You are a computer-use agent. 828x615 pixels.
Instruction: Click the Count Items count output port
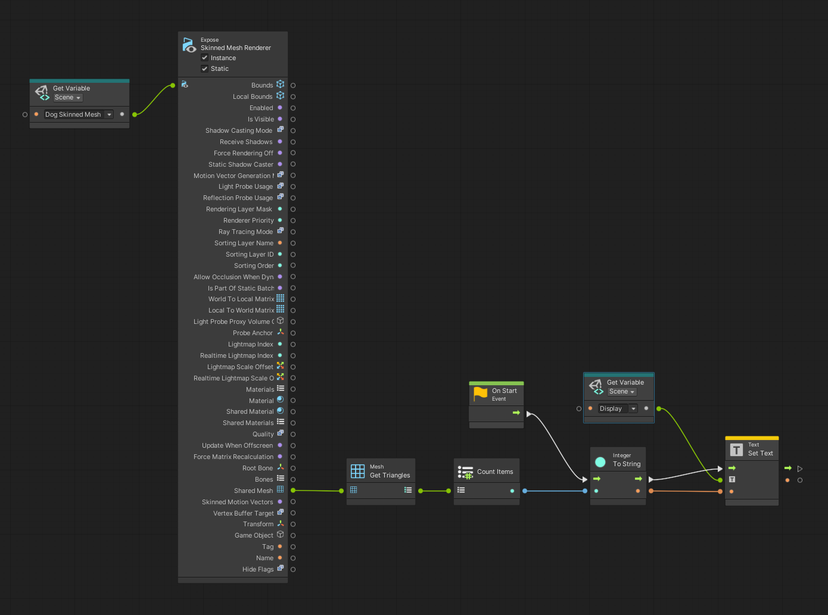[x=525, y=491]
